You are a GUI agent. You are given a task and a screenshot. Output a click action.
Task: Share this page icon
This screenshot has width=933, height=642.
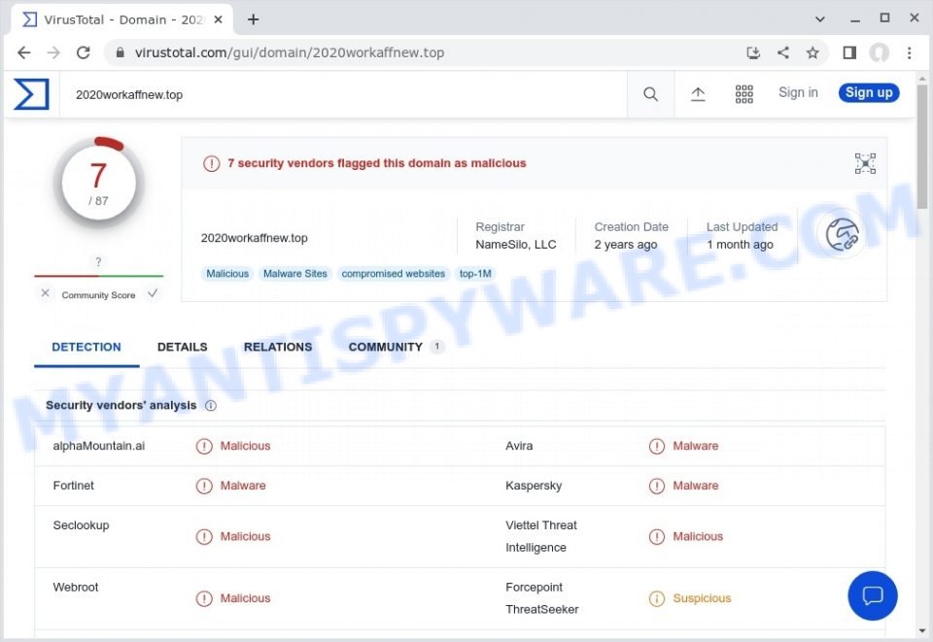[783, 52]
